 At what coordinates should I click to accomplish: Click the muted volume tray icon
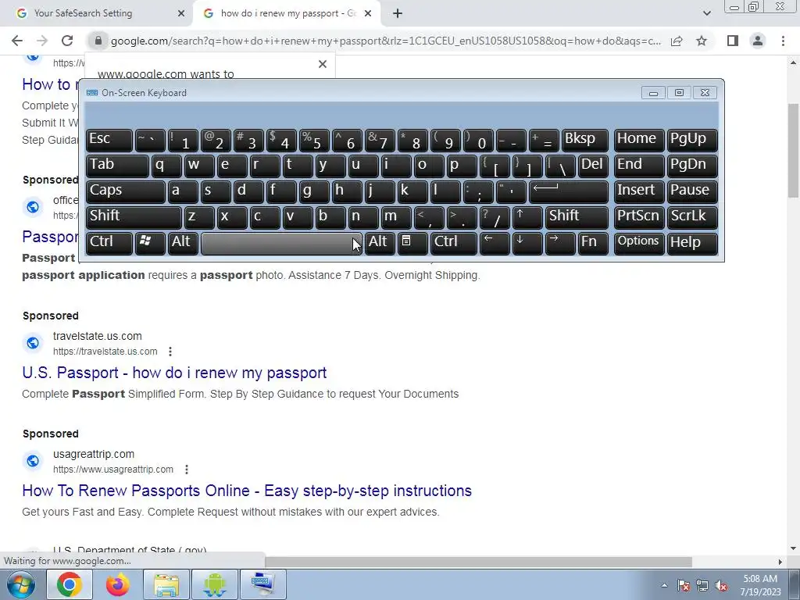click(x=721, y=586)
